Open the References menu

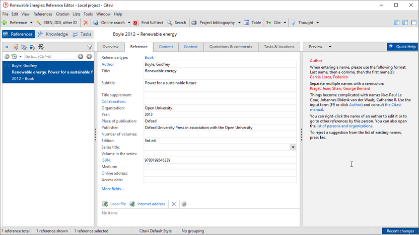pyautogui.click(x=43, y=14)
